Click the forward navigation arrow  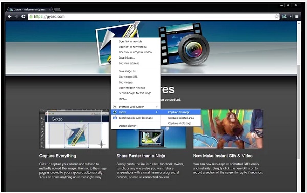tap(17, 17)
